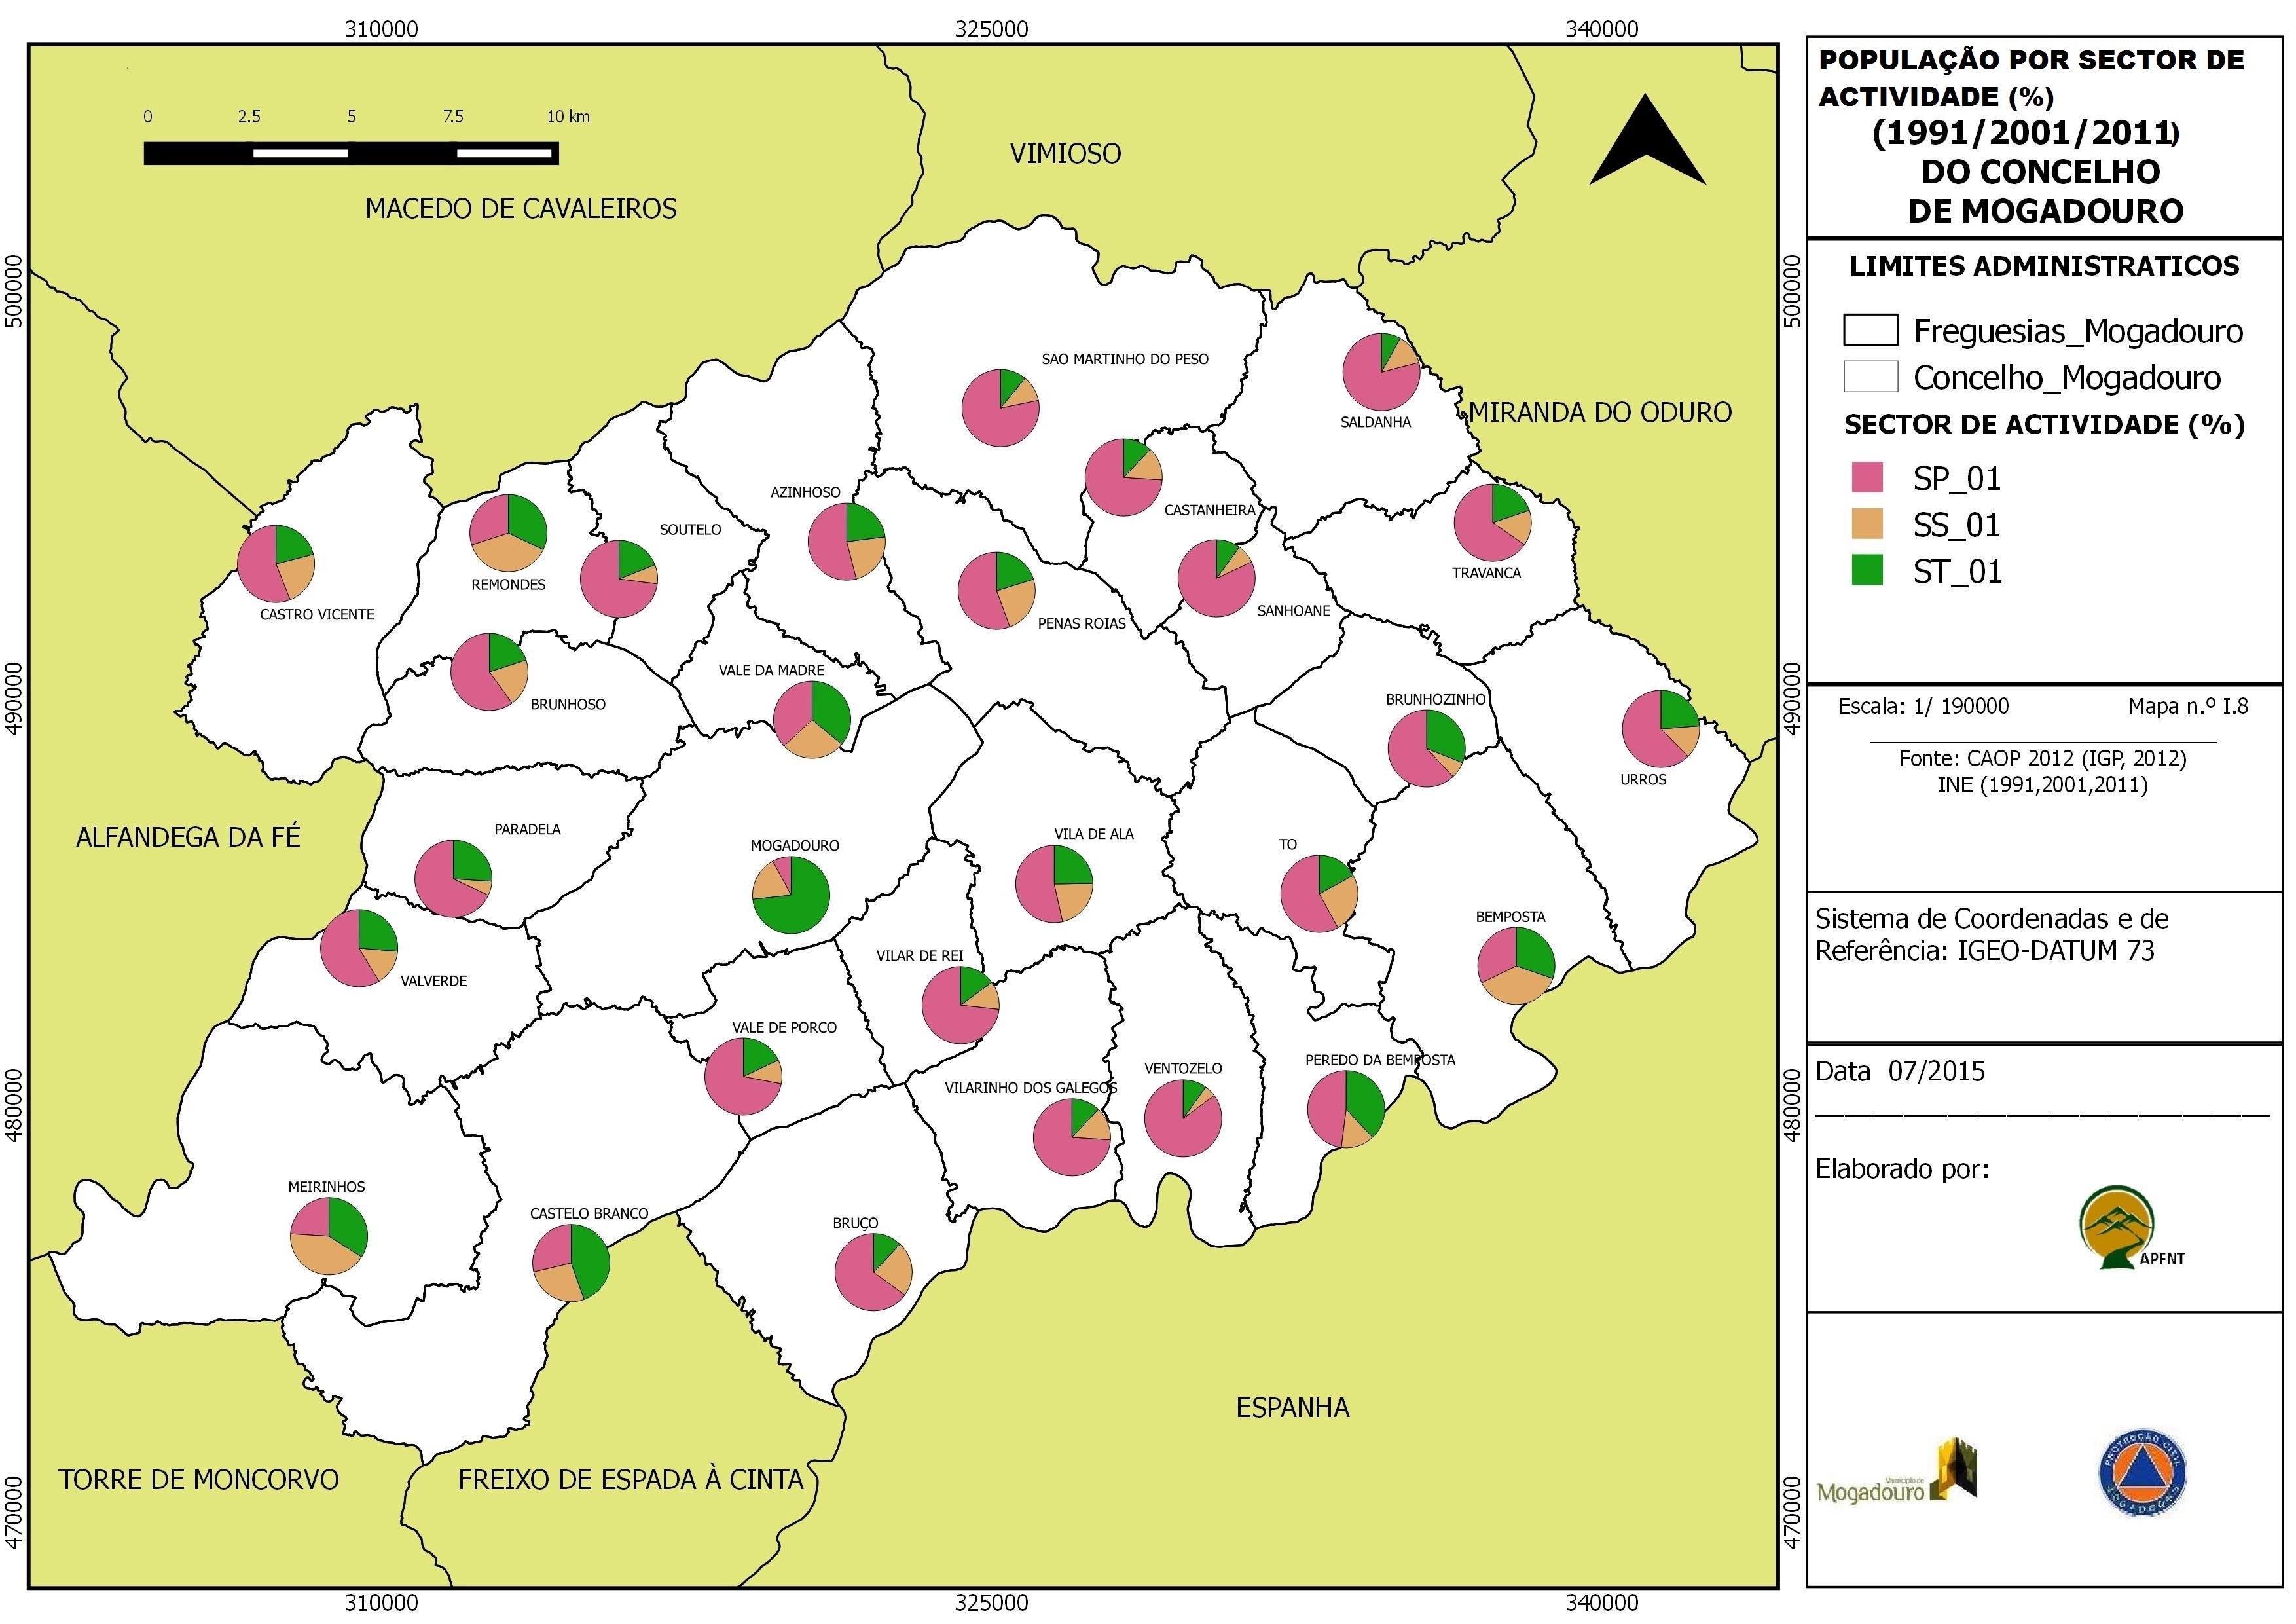Select the Vila de Ala pie chart
Viewport: 2296px width, 1624px height.
tap(1054, 884)
